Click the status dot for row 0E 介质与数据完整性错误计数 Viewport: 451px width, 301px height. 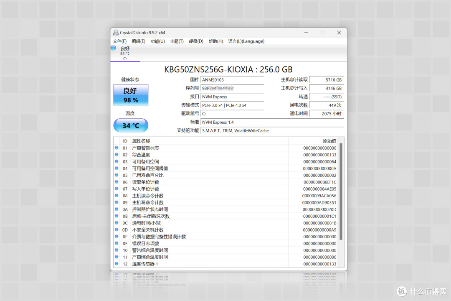coord(117,236)
